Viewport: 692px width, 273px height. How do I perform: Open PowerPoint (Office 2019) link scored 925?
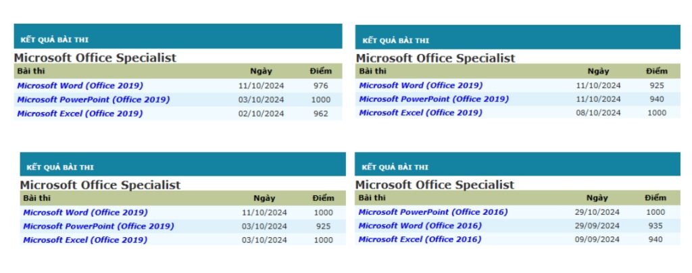99,226
